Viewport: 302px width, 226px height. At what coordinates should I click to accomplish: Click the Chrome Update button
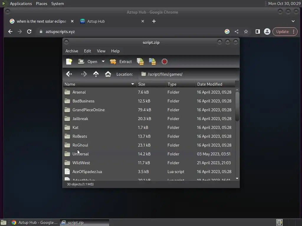(x=285, y=32)
